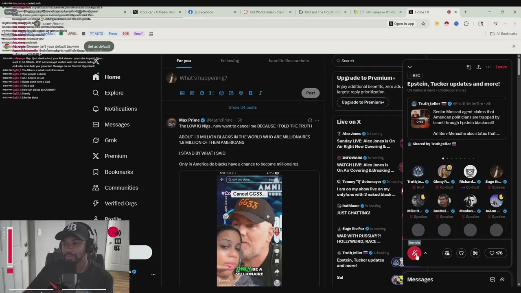This screenshot has width=521, height=293.
Task: Toggle bold formatting in composer
Action: (x=251, y=93)
